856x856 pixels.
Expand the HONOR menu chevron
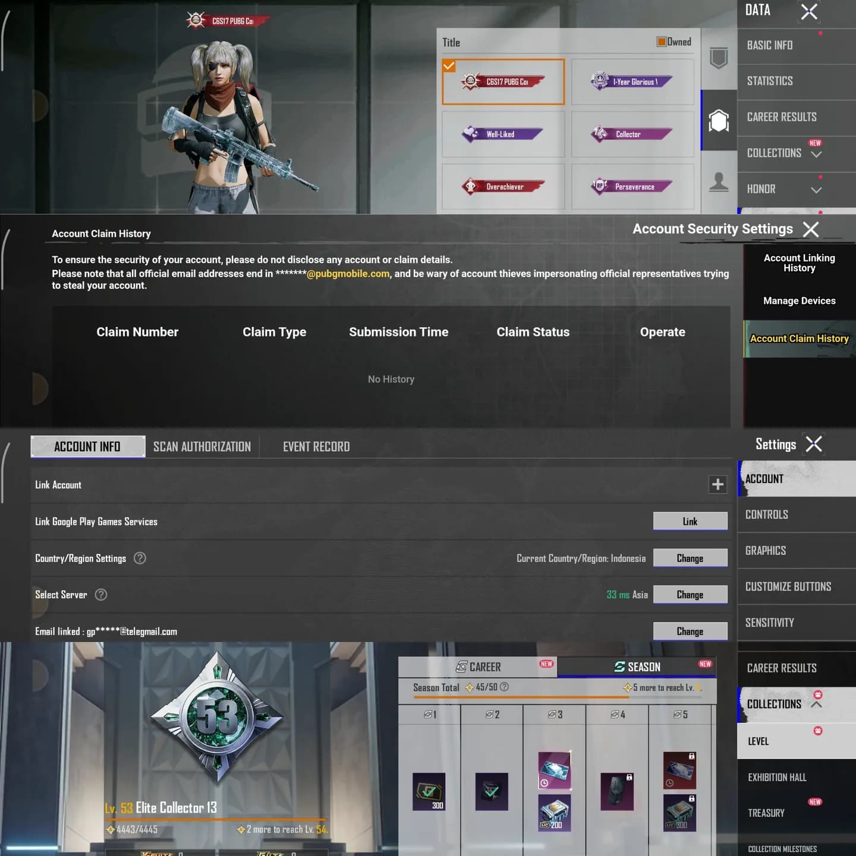coord(816,190)
